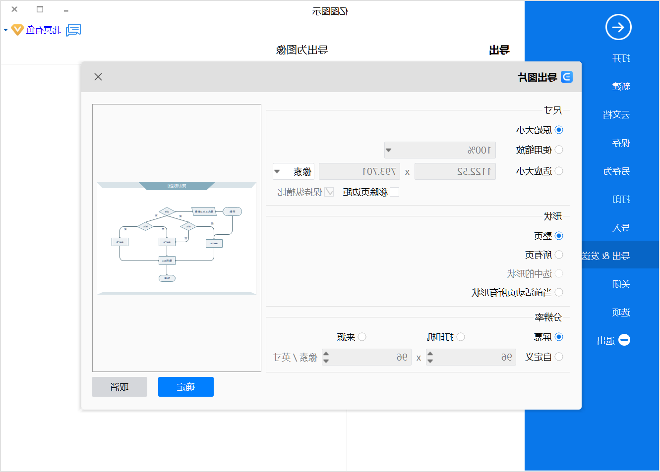Click the 像素/英寸 unit label
Viewport: 660px width, 472px height.
295,357
